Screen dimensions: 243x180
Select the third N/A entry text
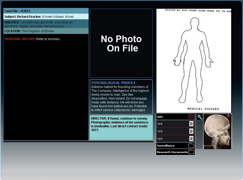coord(160,139)
